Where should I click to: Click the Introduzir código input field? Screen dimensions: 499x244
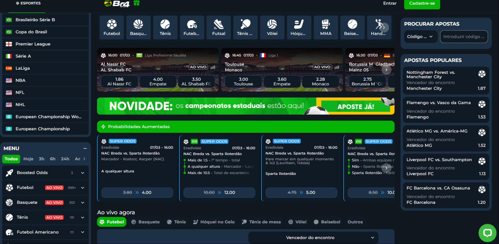(x=464, y=37)
